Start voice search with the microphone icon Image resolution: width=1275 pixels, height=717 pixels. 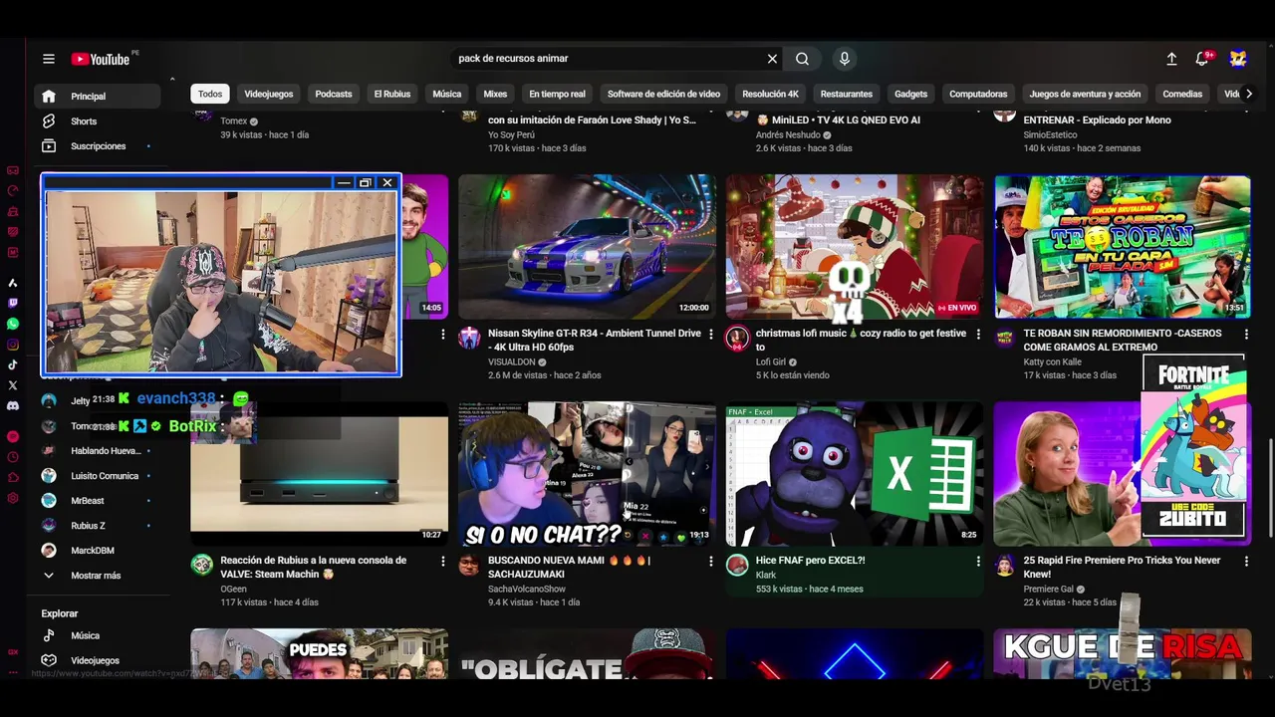tap(844, 59)
